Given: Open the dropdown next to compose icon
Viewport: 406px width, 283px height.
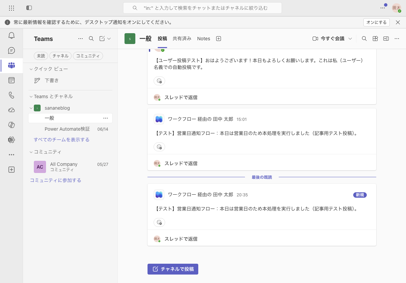Looking at the screenshot, I should pos(109,39).
